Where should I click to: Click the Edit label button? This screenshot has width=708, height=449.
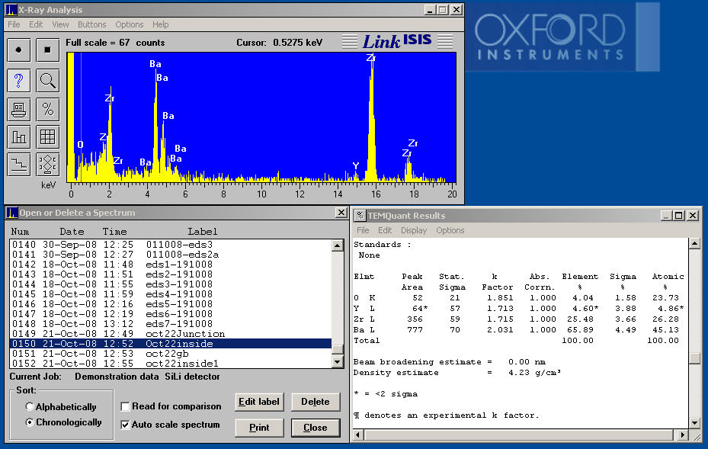point(259,402)
